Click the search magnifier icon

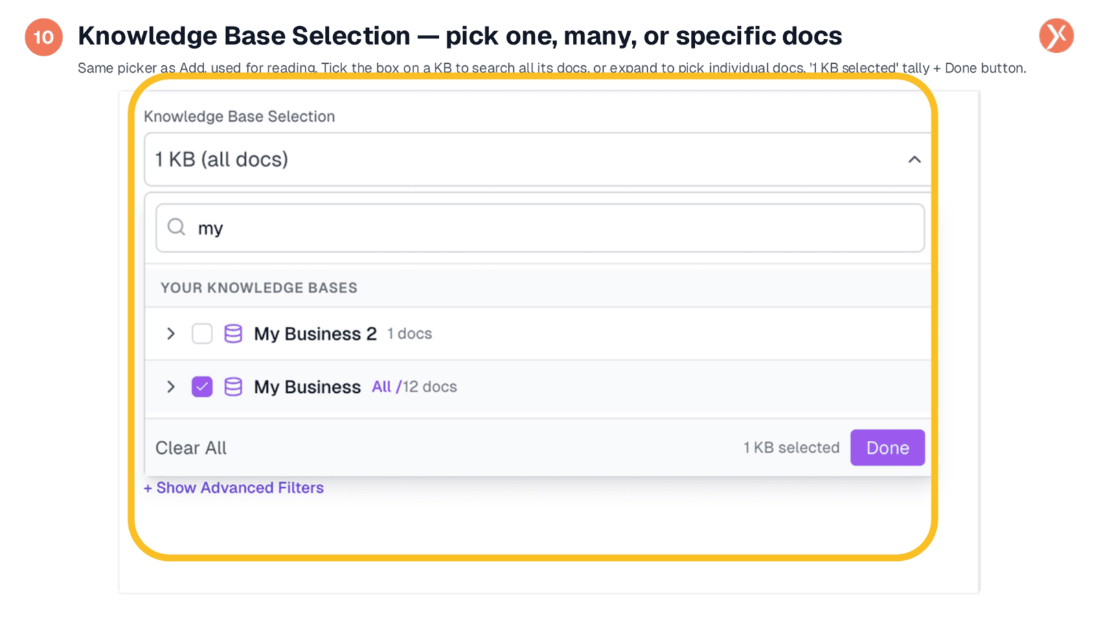tap(177, 227)
